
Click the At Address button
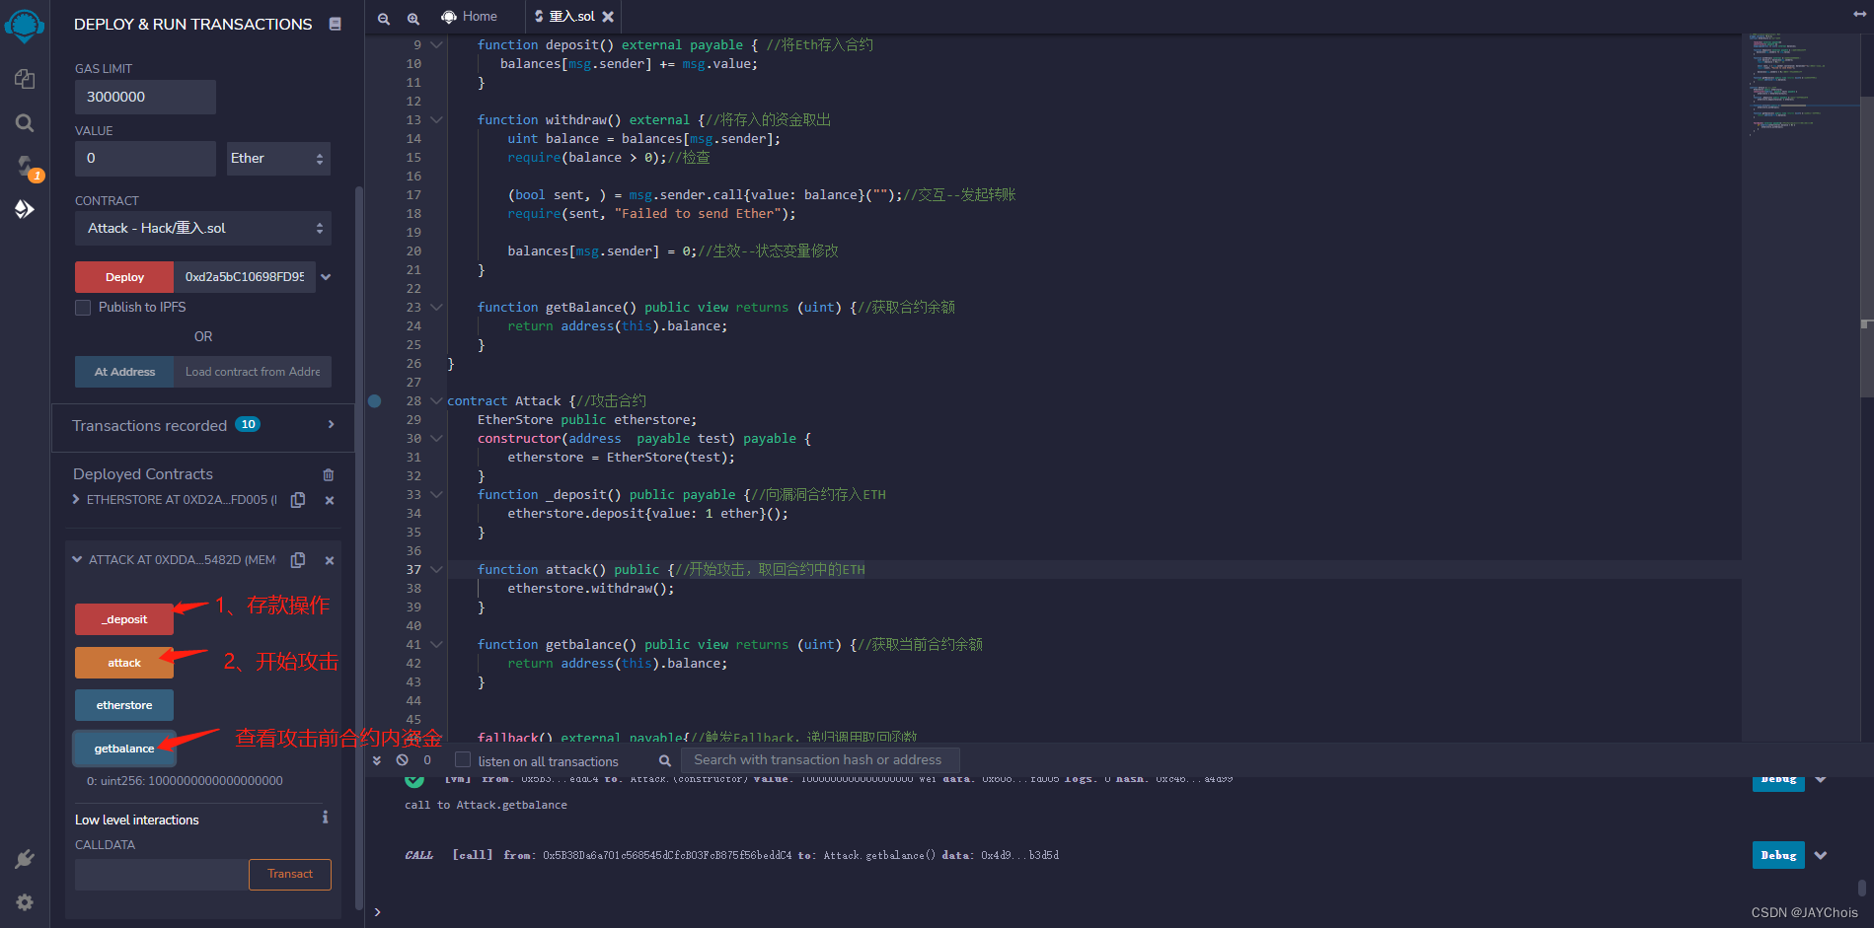click(x=124, y=372)
